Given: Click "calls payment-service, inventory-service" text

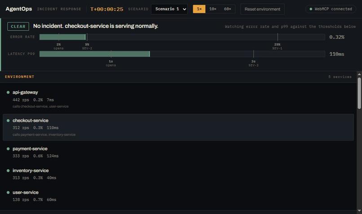Looking at the screenshot, I should pyautogui.click(x=44, y=134).
